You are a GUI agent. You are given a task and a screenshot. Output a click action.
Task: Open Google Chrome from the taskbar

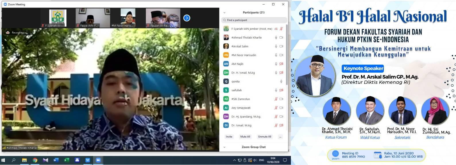(35, 160)
